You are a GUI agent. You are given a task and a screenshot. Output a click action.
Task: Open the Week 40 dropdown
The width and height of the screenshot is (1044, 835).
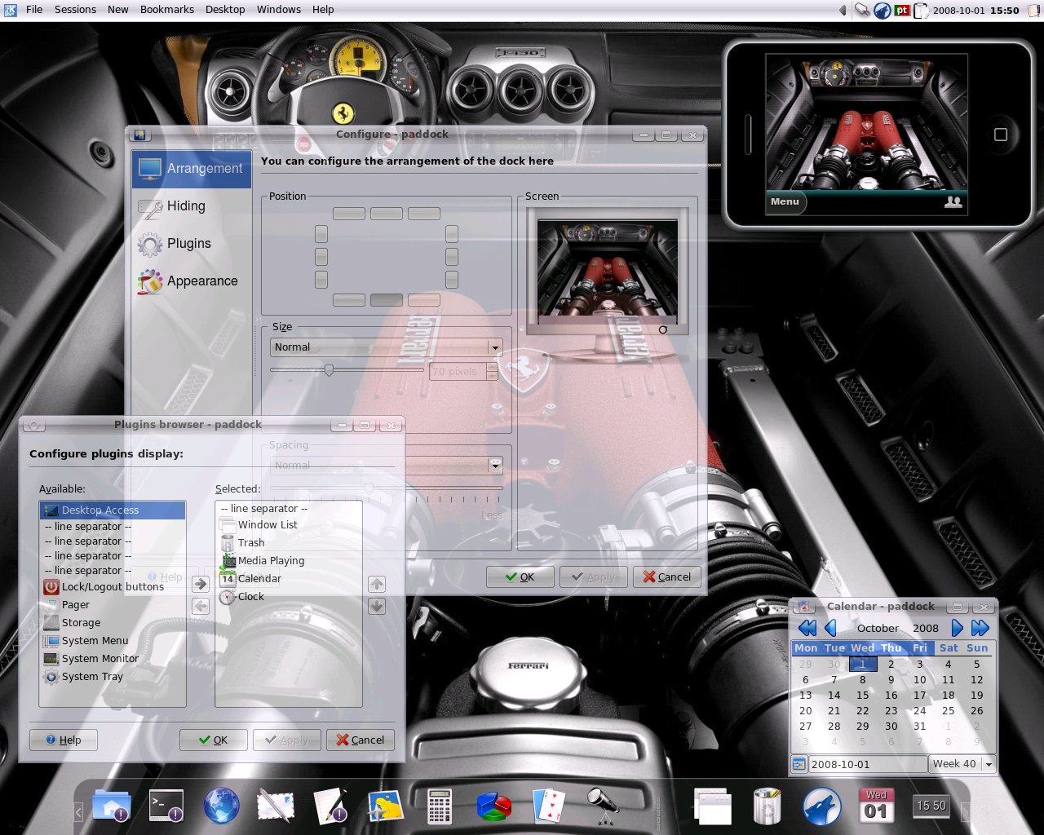tap(962, 764)
